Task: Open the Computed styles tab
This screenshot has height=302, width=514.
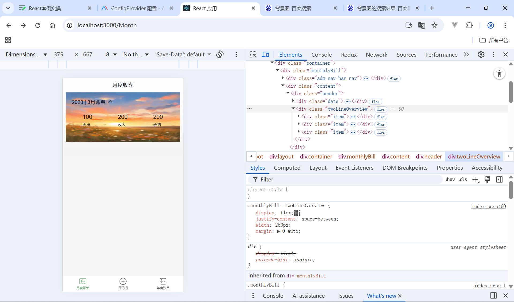Action: coord(287,168)
